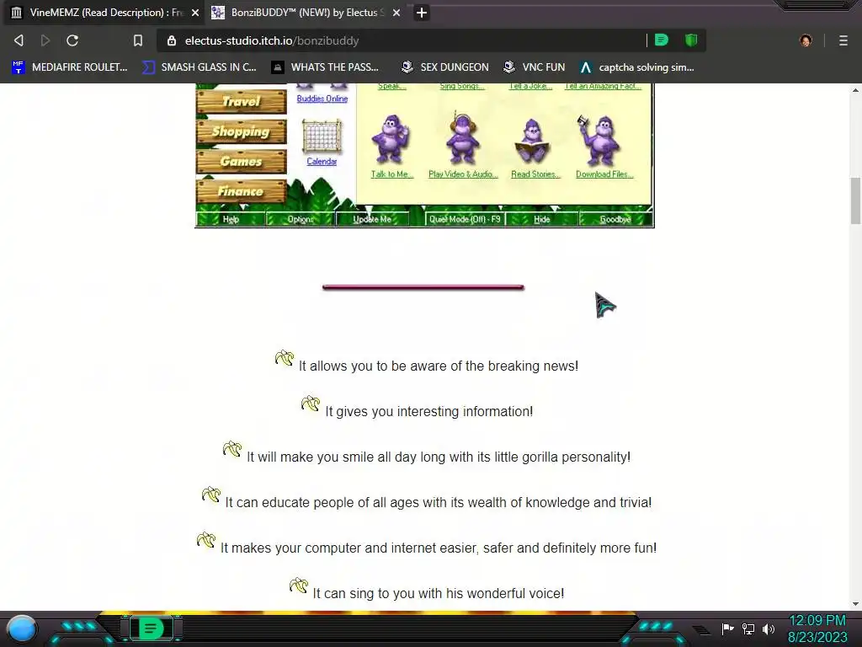Click the Help button in Bonzi bar
This screenshot has height=647, width=862.
pos(231,219)
